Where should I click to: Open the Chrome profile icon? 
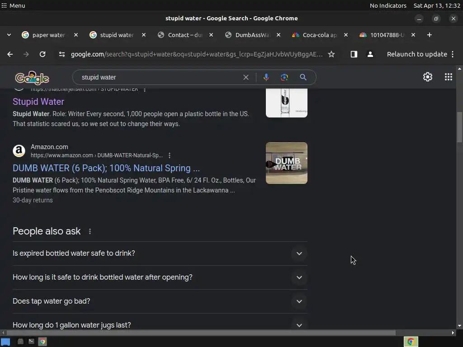click(x=370, y=54)
